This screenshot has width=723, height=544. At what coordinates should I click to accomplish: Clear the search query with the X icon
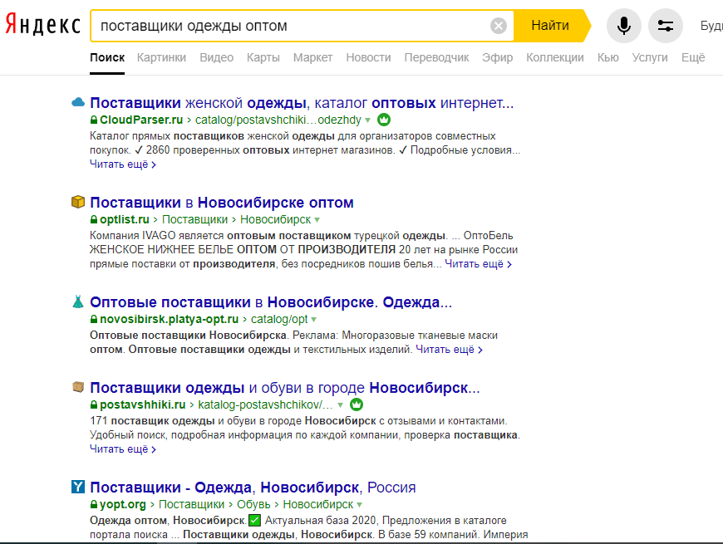click(x=498, y=26)
